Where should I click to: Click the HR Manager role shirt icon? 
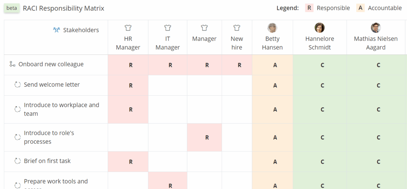[x=128, y=28]
